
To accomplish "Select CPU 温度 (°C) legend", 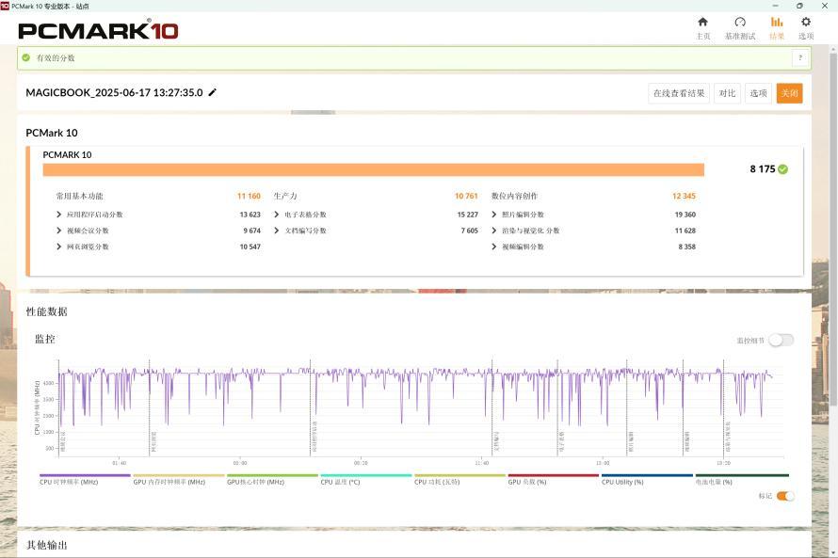I will pyautogui.click(x=366, y=479).
